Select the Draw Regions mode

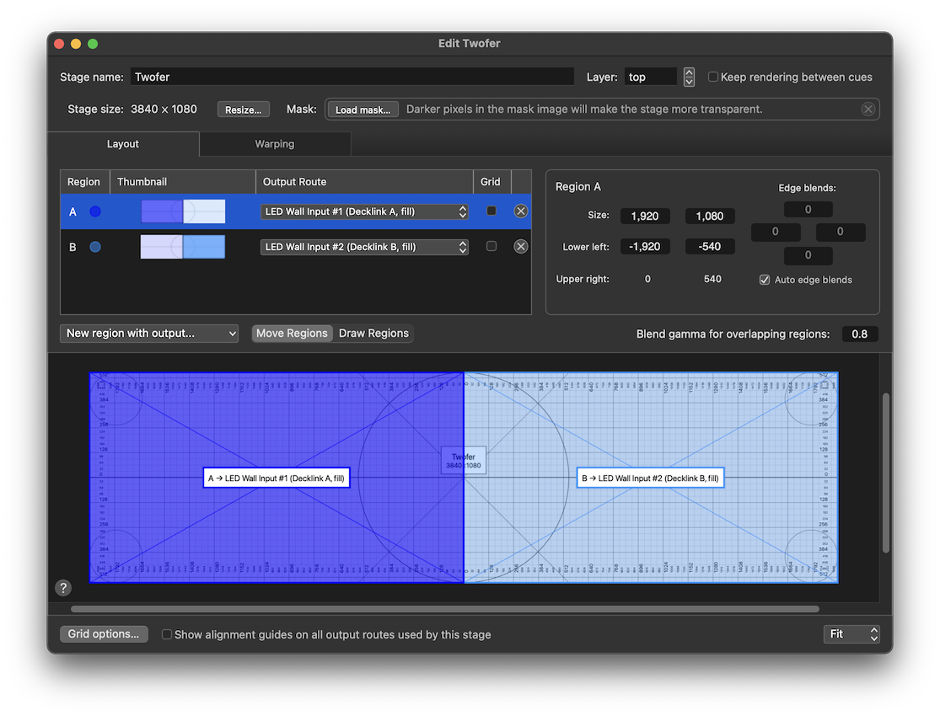(373, 334)
